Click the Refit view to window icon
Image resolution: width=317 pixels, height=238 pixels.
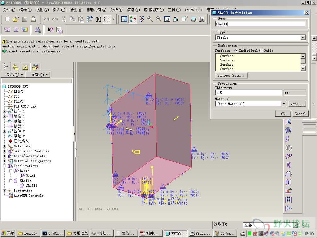pos(167,19)
